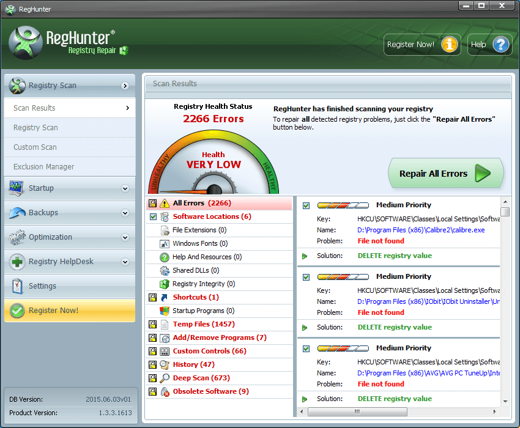520x428 pixels.
Task: Toggle the Shortcuts category checkbox
Action: pyautogui.click(x=152, y=297)
